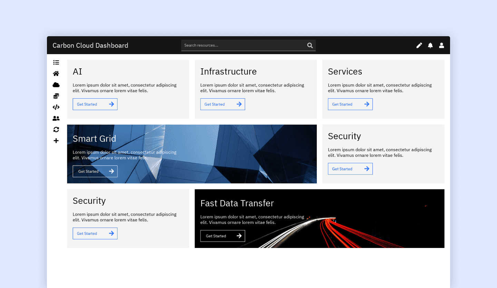Click the "AI" card heading
The width and height of the screenshot is (497, 288).
[x=77, y=71]
